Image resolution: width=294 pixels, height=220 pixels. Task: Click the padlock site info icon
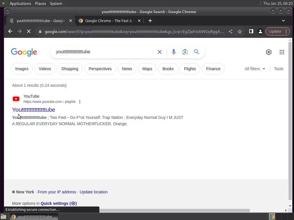click(40, 32)
